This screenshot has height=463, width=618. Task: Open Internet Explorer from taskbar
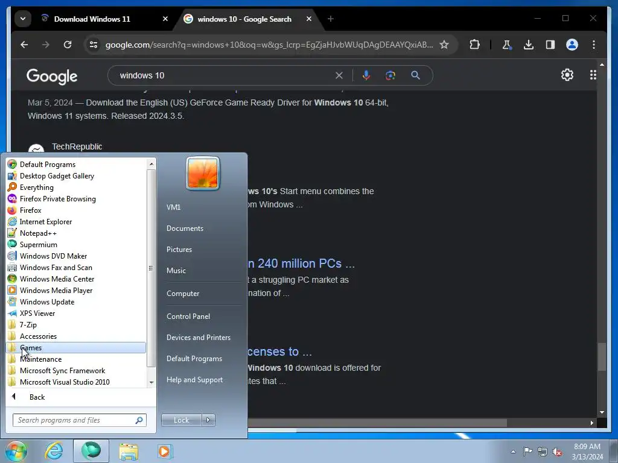click(x=54, y=451)
